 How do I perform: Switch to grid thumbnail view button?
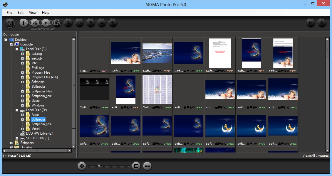click(82, 166)
